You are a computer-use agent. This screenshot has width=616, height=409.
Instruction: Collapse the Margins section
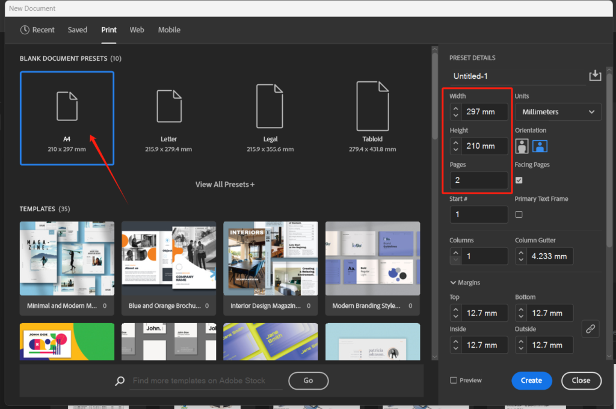click(453, 283)
